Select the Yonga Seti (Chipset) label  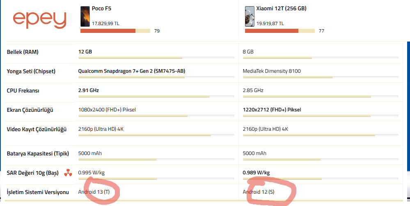[31, 71]
